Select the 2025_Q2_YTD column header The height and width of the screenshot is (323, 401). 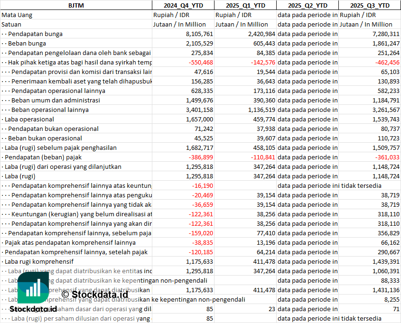(x=308, y=5)
